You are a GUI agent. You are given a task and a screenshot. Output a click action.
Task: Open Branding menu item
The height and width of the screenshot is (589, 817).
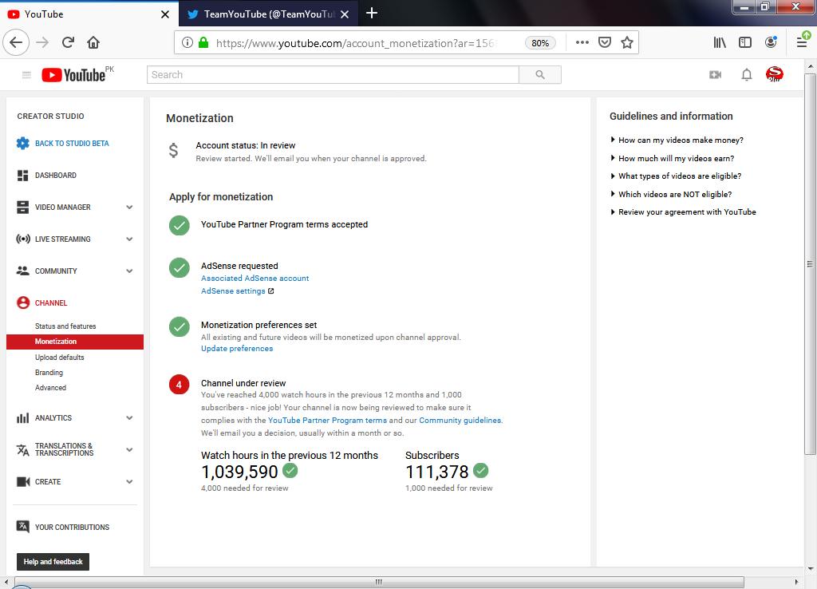pos(49,372)
